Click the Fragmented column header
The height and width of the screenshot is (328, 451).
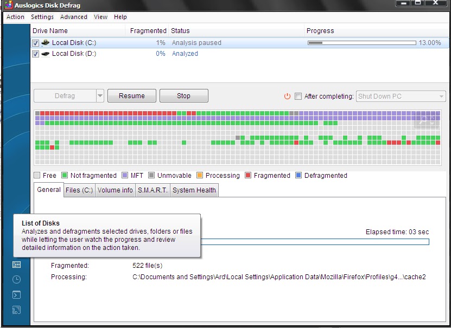pos(147,31)
